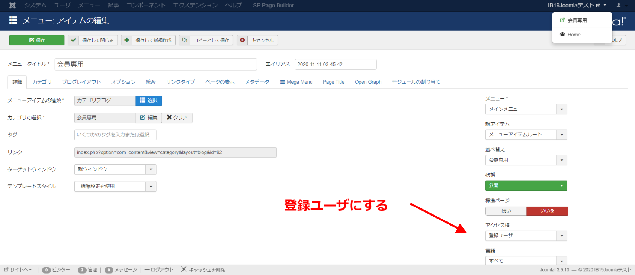Click IB19Joomlaテスト site name dropdown
This screenshot has height=275, width=635.
click(x=577, y=5)
